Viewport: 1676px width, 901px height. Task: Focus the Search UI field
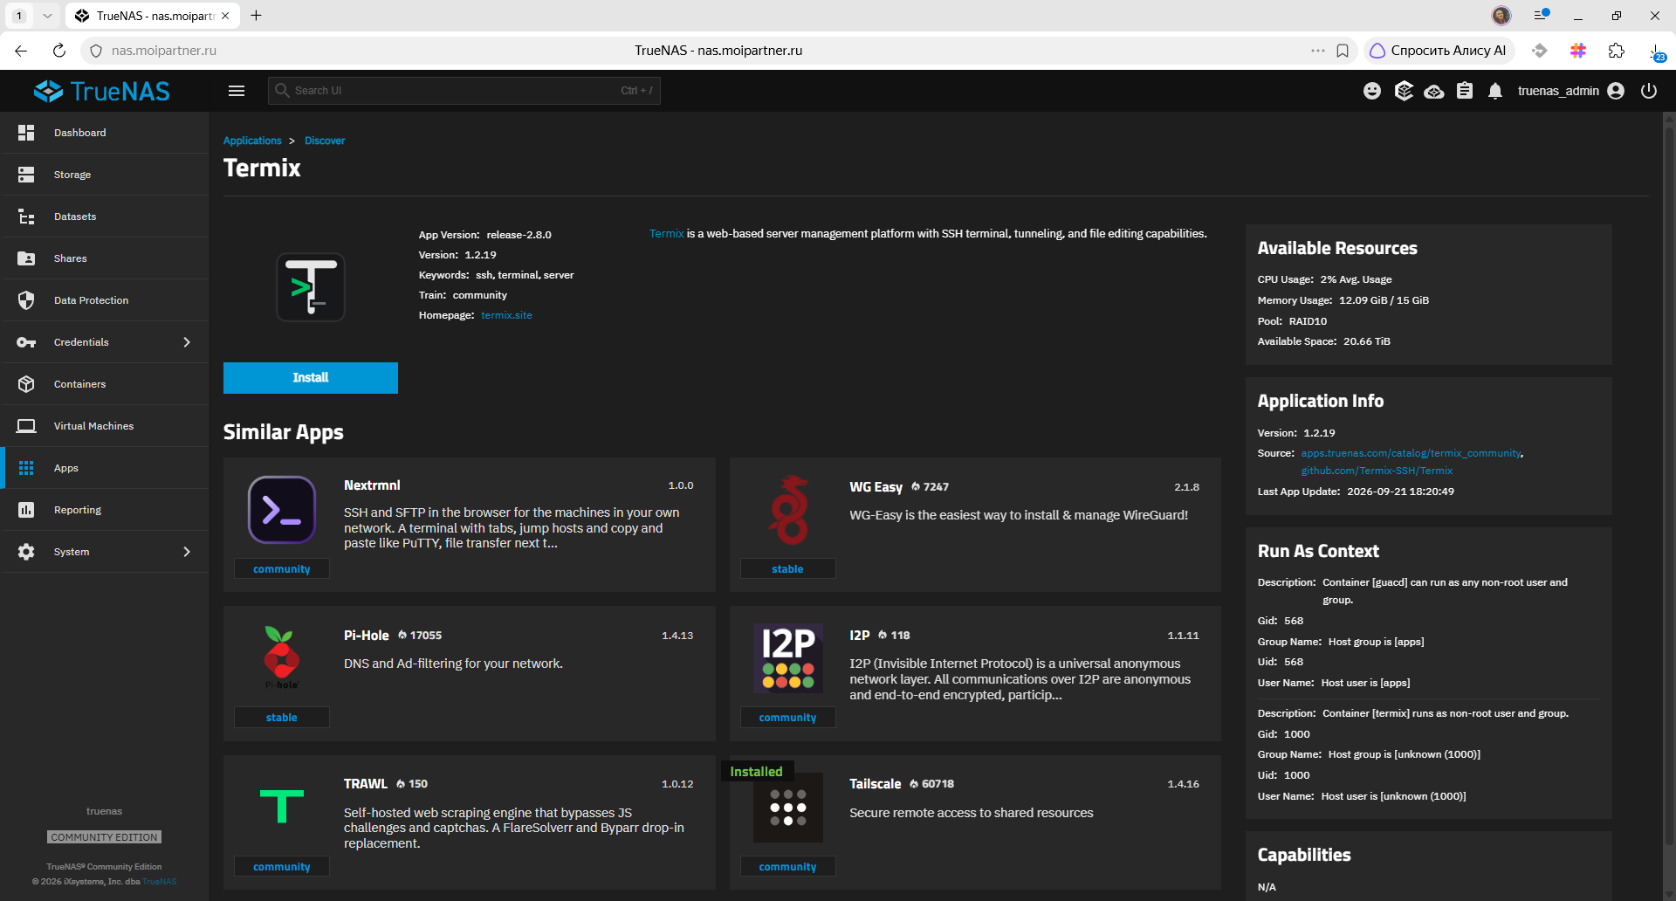(464, 91)
